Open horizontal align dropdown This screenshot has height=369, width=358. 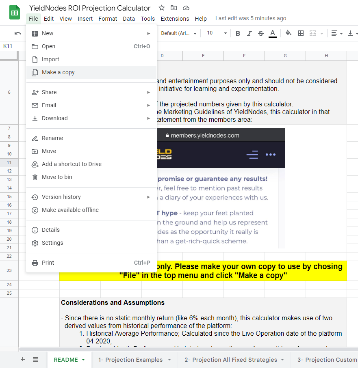(337, 33)
